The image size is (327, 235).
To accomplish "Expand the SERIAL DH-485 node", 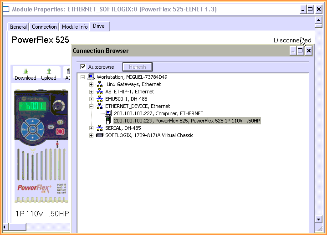I will [92, 128].
